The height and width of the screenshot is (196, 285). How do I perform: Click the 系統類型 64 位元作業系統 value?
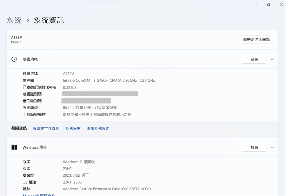[x=90, y=108]
